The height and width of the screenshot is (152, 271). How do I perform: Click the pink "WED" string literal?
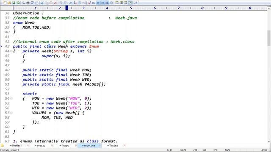click(x=74, y=108)
